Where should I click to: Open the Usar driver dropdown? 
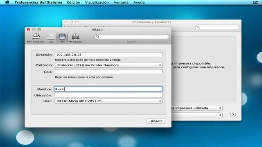(x=108, y=101)
